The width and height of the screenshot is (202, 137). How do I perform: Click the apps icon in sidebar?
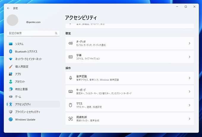[x=11, y=74]
